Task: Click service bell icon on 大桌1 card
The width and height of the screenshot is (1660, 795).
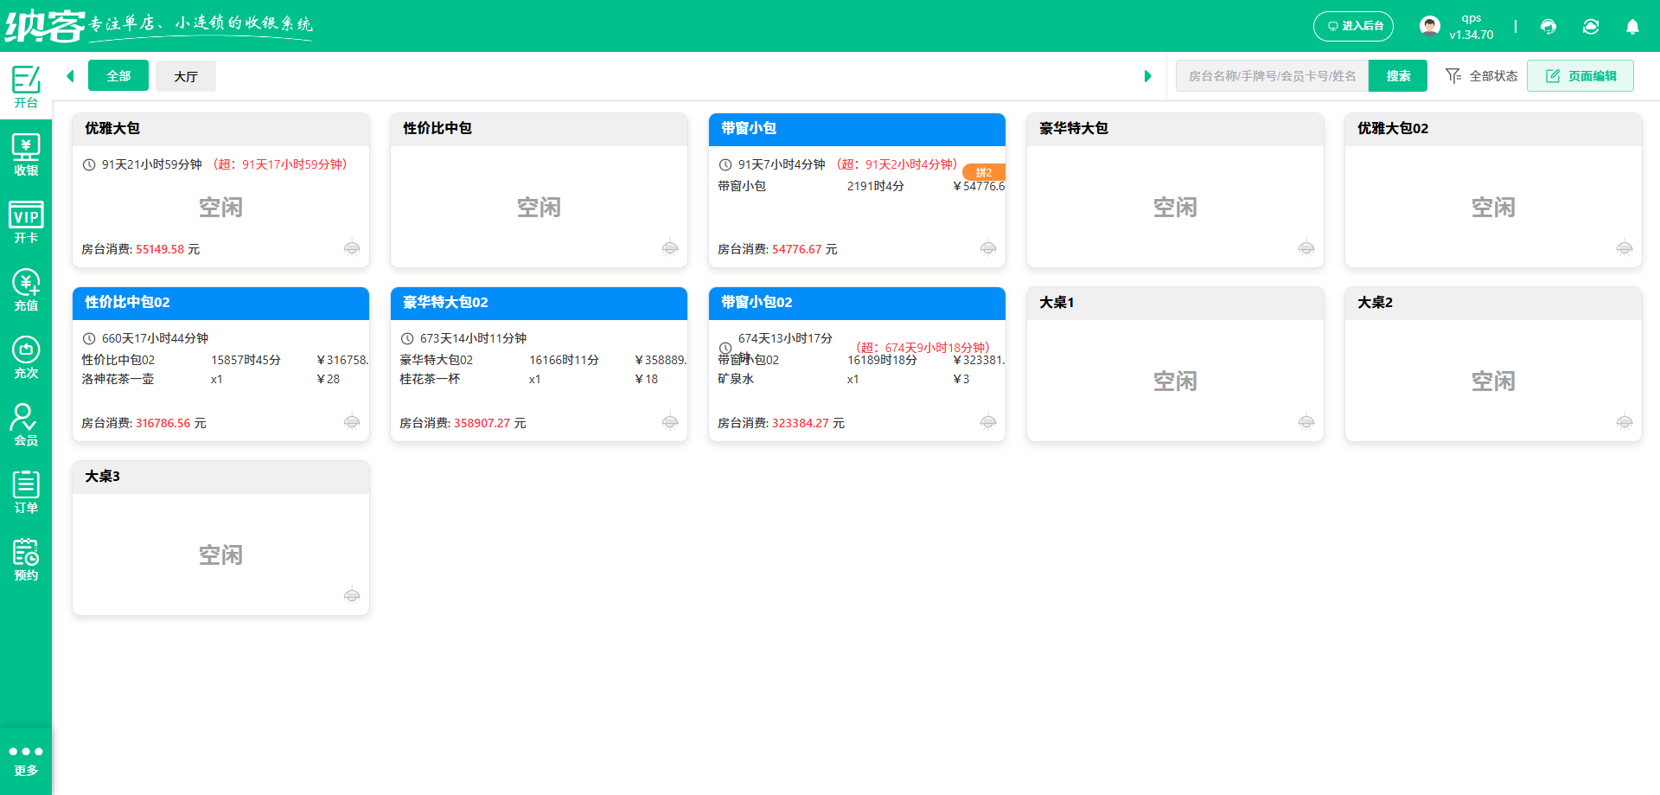Action: click(x=1306, y=422)
